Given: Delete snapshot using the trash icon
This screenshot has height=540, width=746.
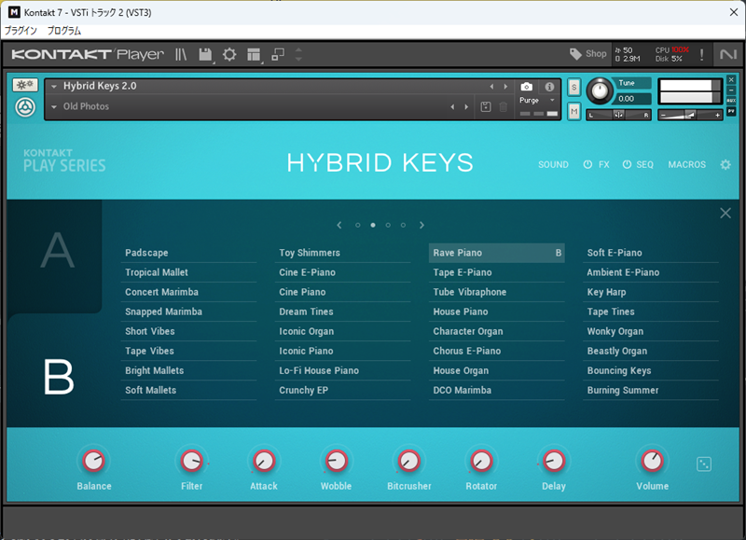Looking at the screenshot, I should click(x=503, y=106).
